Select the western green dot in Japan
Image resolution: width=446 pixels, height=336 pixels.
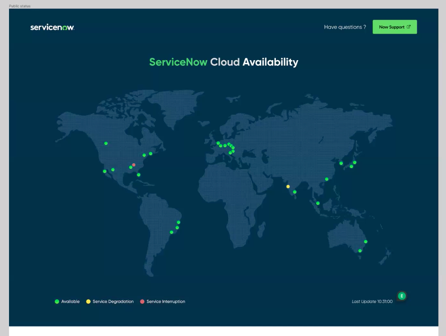(x=351, y=166)
